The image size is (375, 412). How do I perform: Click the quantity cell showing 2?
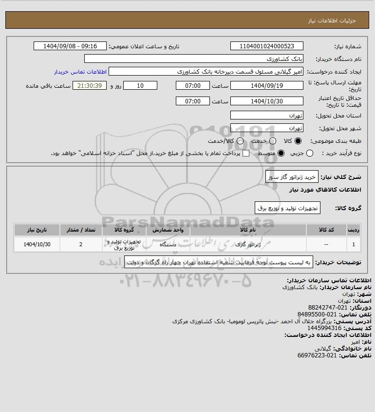[x=81, y=244]
